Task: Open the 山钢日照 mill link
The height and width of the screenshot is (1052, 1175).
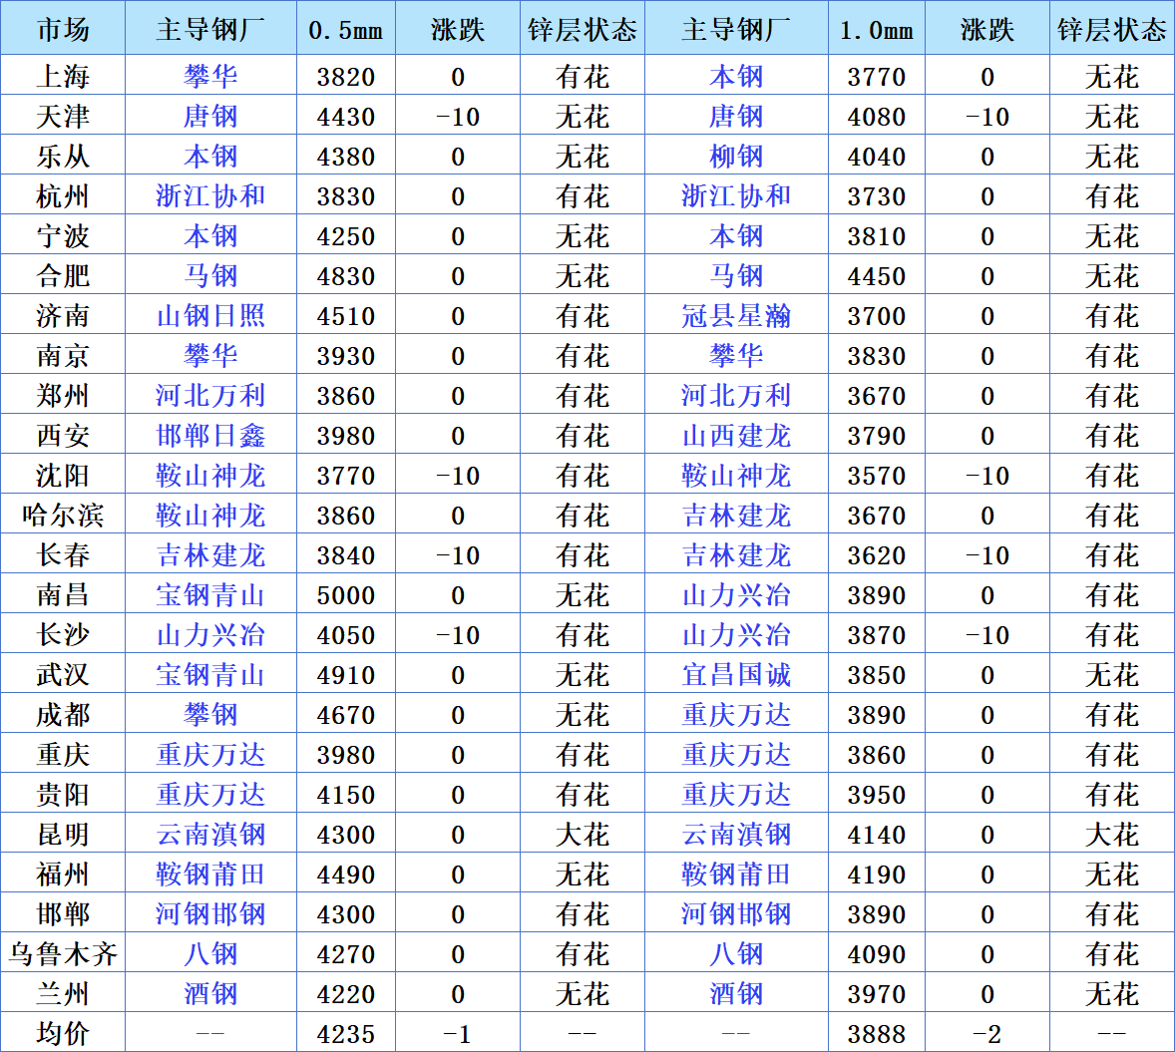Action: [x=210, y=315]
